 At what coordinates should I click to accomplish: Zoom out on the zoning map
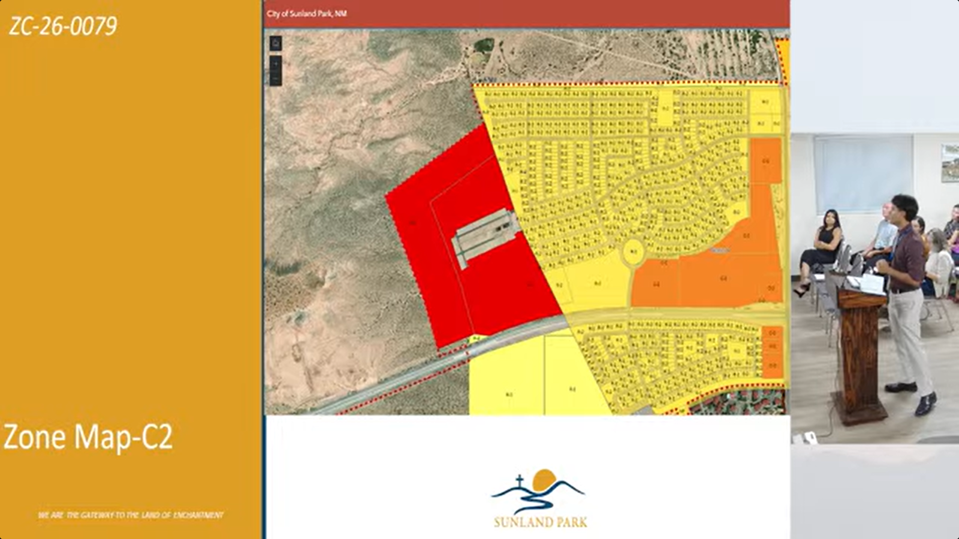pos(276,78)
